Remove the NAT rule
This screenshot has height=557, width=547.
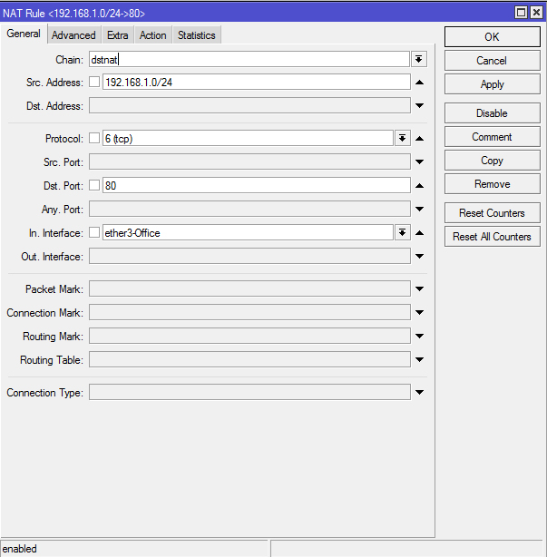coord(492,184)
